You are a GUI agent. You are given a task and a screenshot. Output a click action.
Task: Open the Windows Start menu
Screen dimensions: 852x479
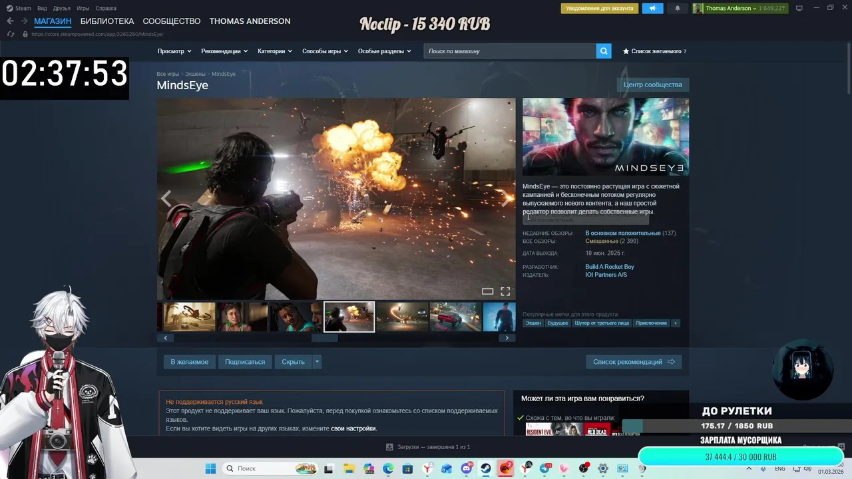[210, 468]
